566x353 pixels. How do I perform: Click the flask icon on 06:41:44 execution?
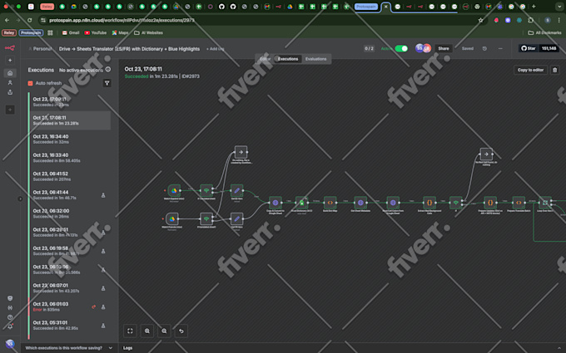[x=103, y=195]
